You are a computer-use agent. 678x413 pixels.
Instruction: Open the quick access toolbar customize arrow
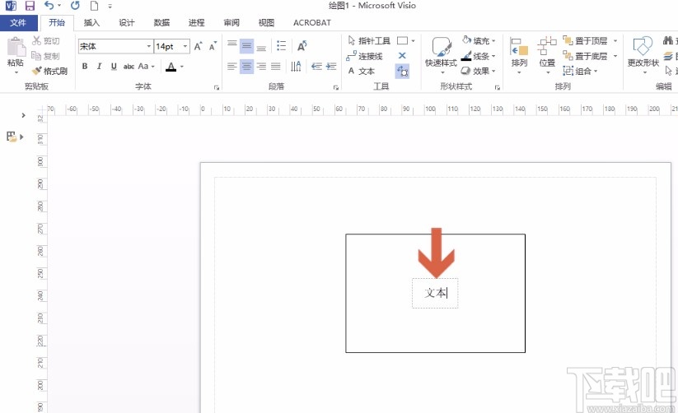110,6
